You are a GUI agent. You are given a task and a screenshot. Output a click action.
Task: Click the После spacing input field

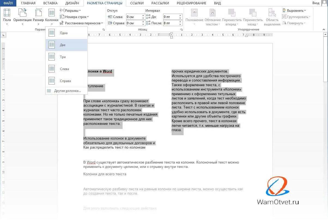[171, 23]
